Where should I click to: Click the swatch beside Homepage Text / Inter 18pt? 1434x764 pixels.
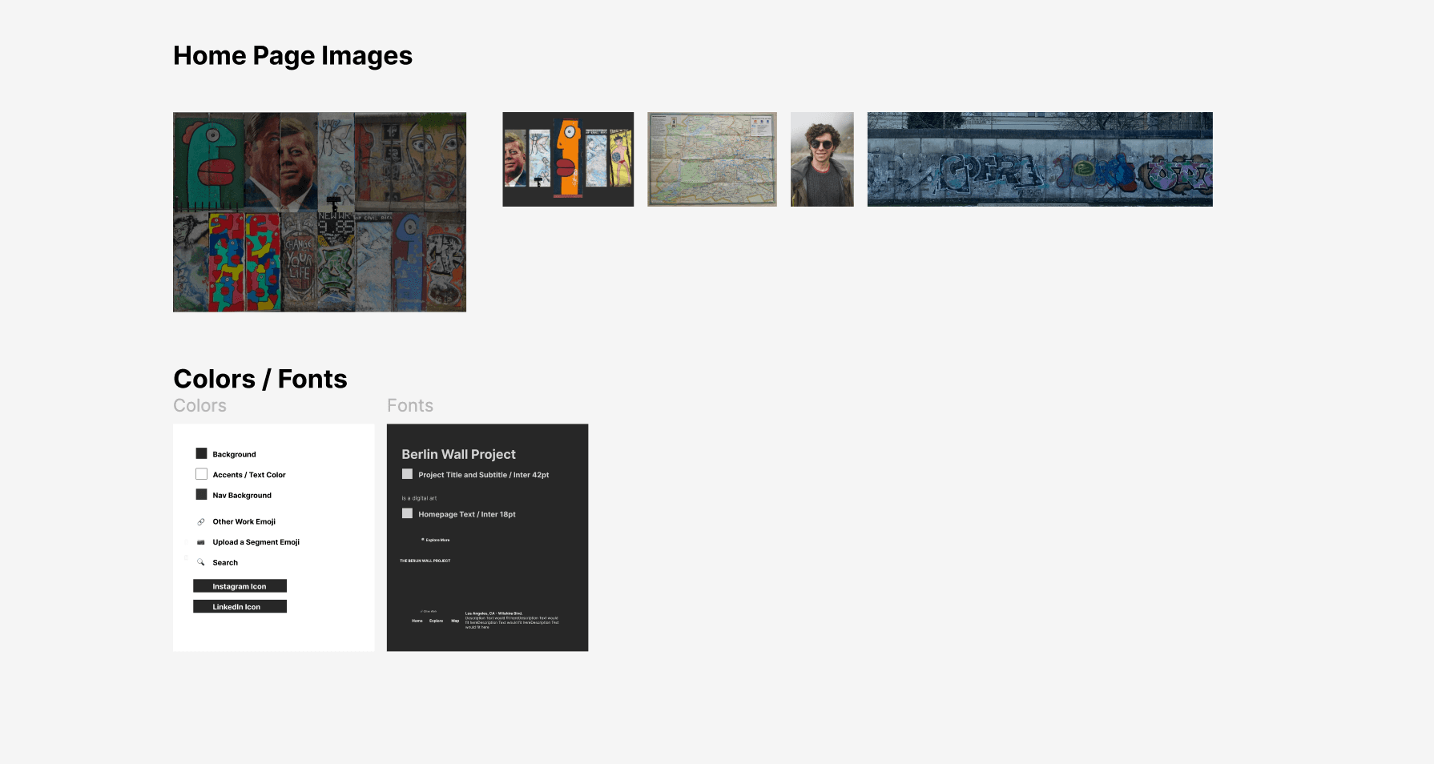click(x=407, y=513)
